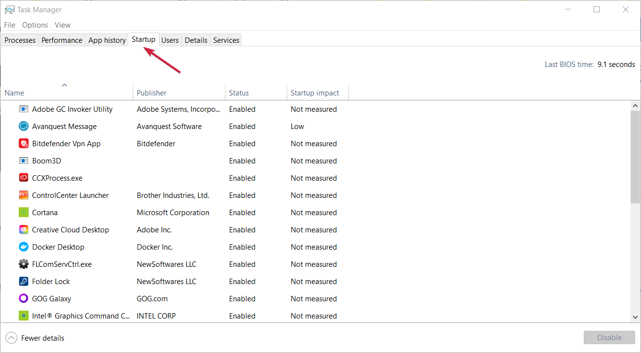This screenshot has width=641, height=353.
Task: Select the ControlCenter Launcher icon
Action: coord(24,195)
